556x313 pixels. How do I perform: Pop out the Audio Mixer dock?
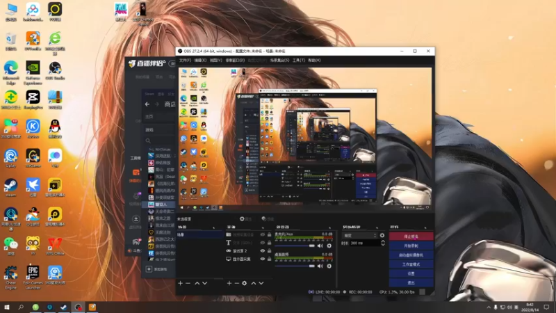click(329, 227)
